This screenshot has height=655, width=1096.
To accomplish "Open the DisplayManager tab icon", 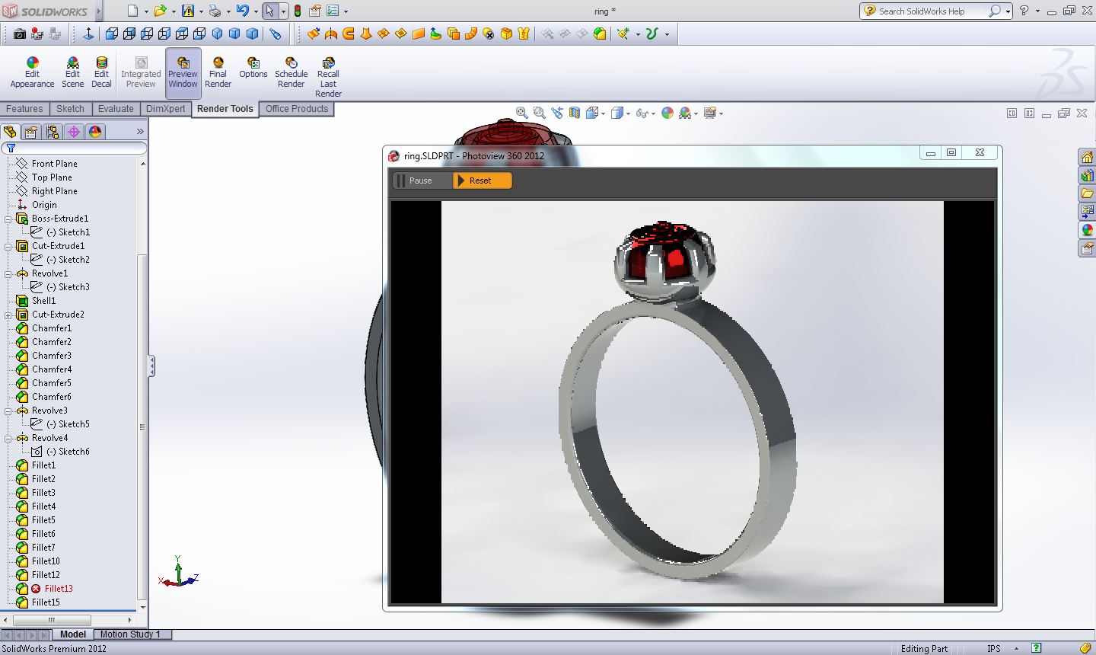I will (x=95, y=132).
